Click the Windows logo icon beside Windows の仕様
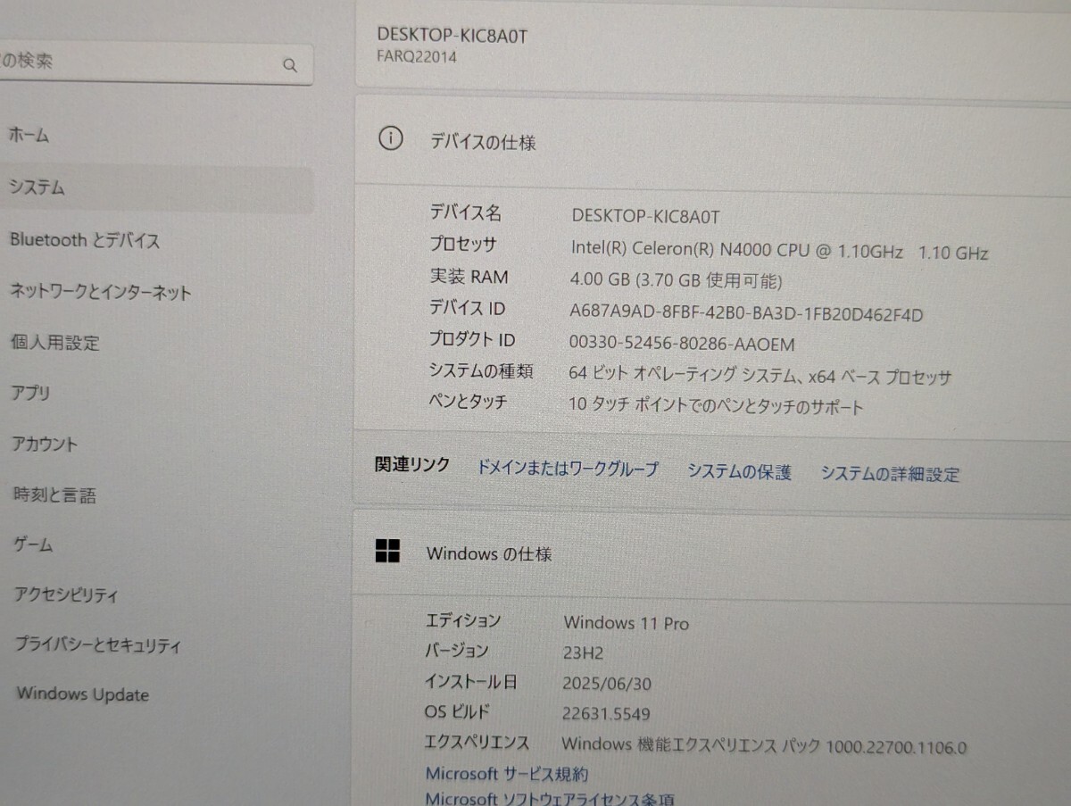The width and height of the screenshot is (1071, 806). tap(387, 552)
